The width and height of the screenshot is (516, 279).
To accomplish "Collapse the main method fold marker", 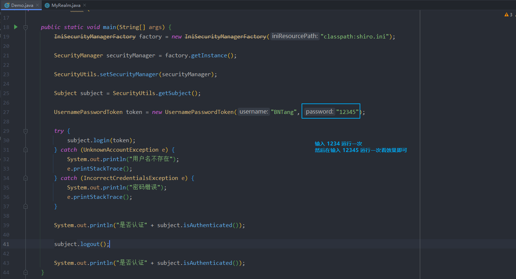I will [x=25, y=27].
